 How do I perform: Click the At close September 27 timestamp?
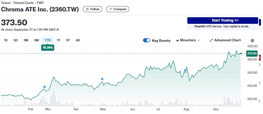point(30,30)
